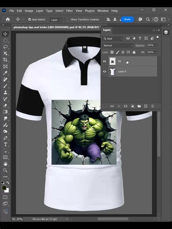Image resolution: width=172 pixels, height=229 pixels.
Task: Collapse the Layers panel with double arrows
Action: point(153,30)
